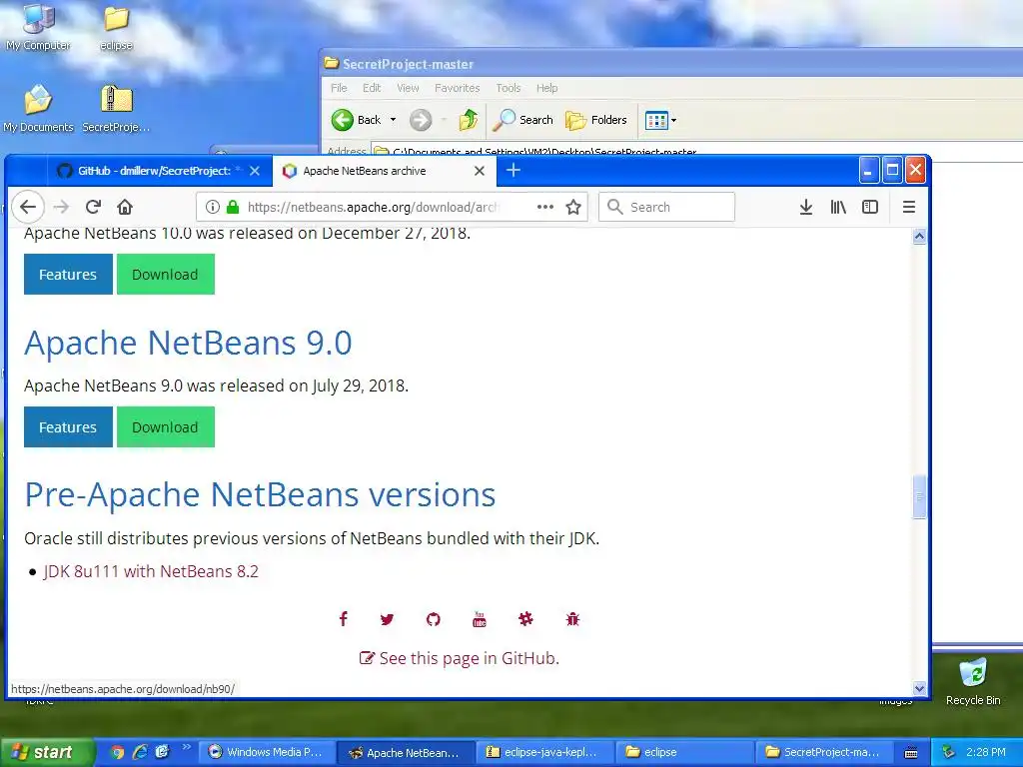Open the Firefox hamburger menu
This screenshot has height=767, width=1023.
click(908, 207)
